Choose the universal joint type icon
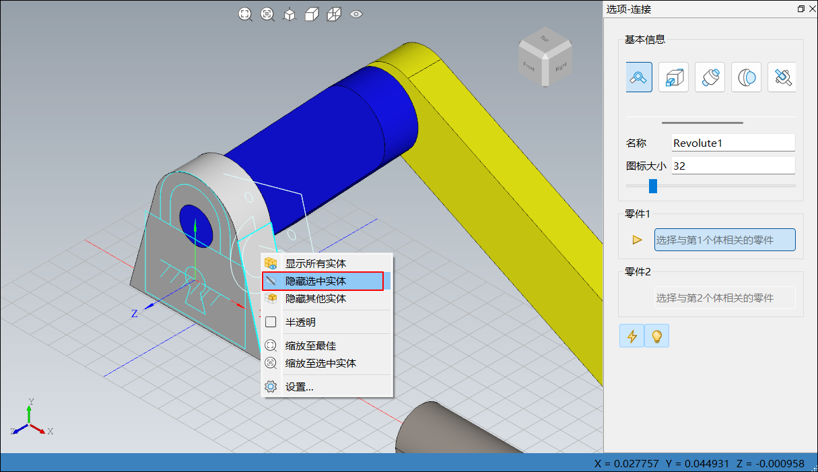The height and width of the screenshot is (472, 818). point(782,77)
